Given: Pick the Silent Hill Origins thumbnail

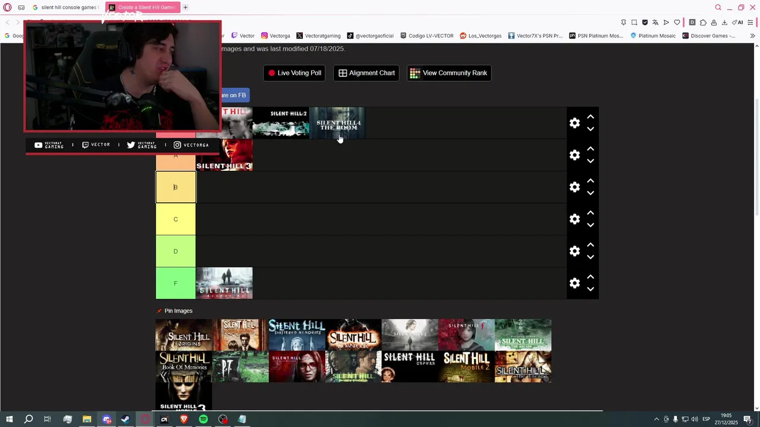Looking at the screenshot, I should (184, 335).
